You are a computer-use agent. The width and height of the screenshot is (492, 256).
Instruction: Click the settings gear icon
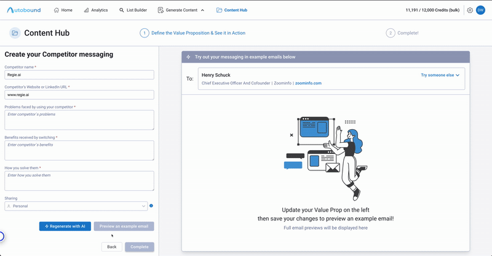[470, 10]
